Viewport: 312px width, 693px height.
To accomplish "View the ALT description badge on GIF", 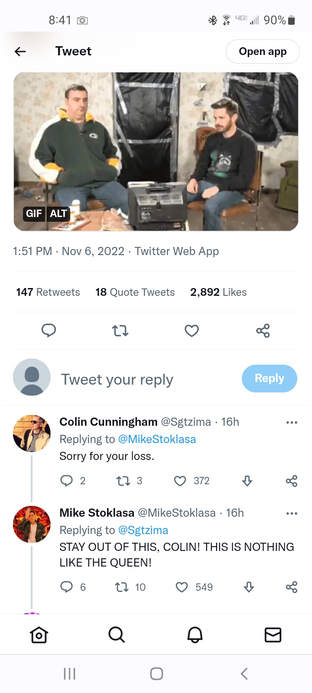I will point(58,214).
